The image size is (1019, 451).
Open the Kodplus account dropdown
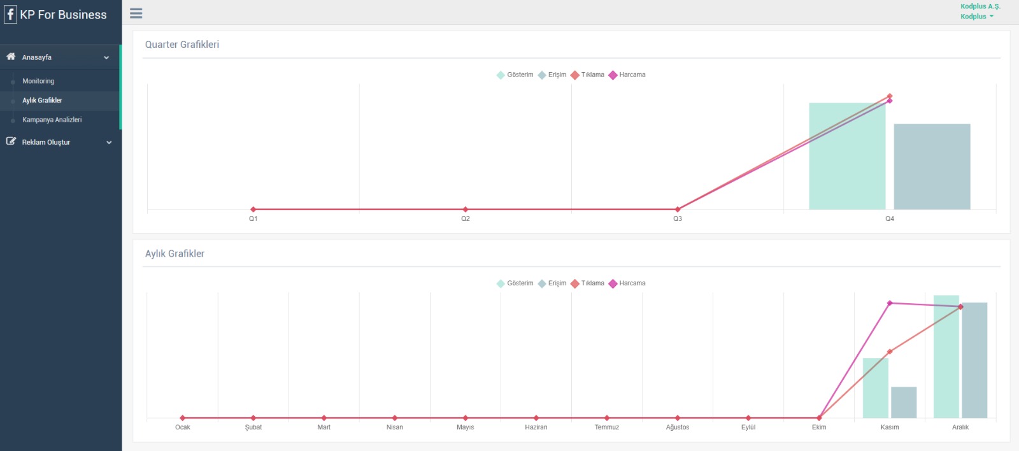coord(977,17)
